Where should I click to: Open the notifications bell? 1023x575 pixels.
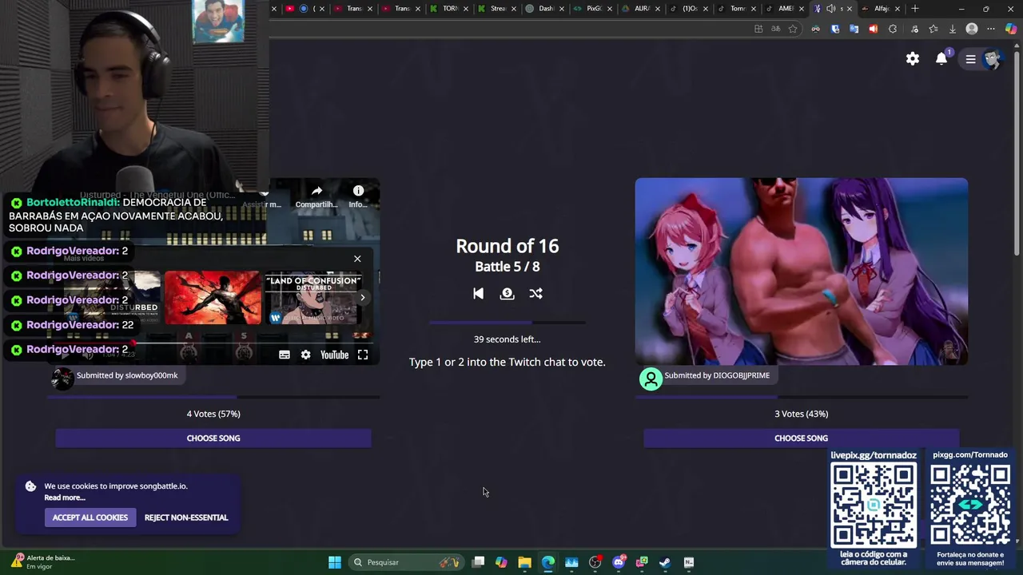[941, 58]
